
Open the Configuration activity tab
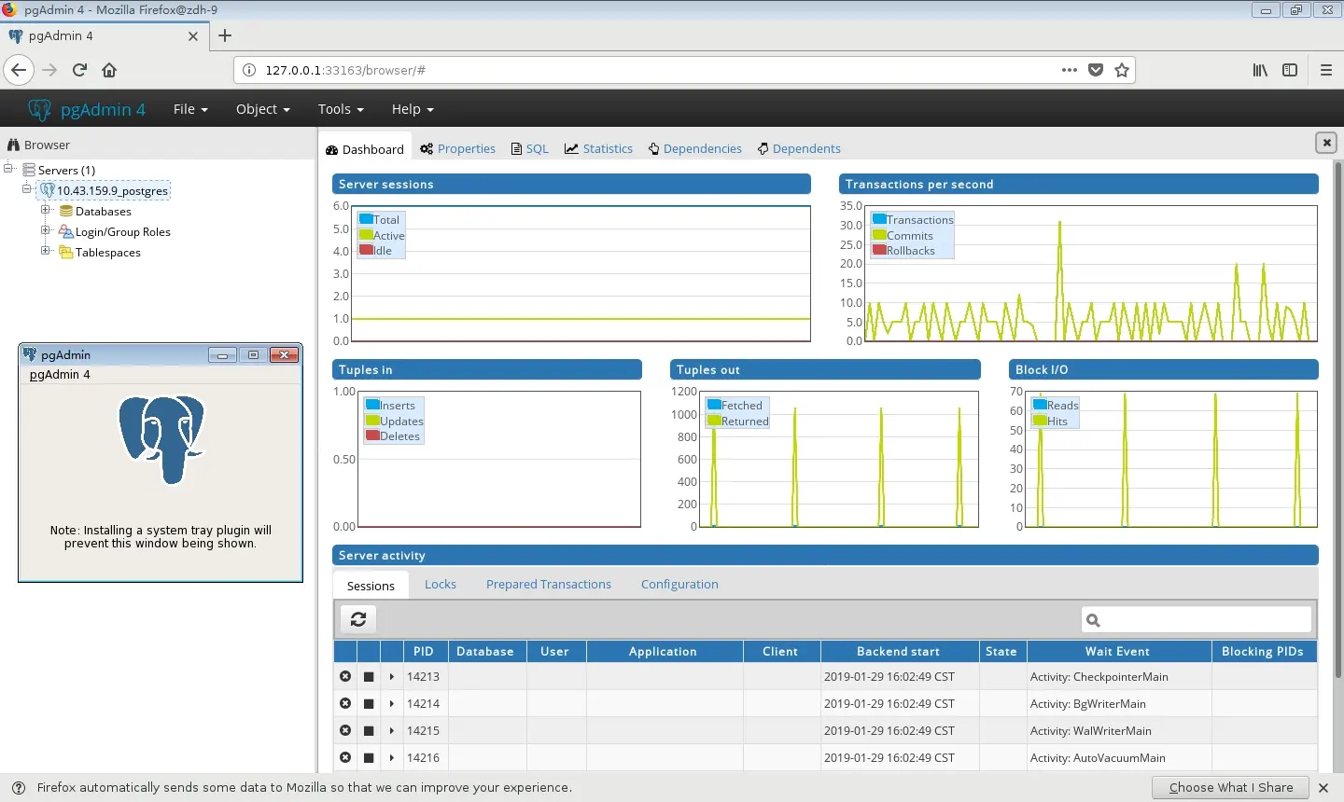679,584
